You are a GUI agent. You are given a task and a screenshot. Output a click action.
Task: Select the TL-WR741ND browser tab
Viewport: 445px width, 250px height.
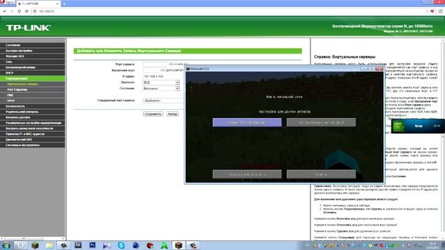[38, 3]
